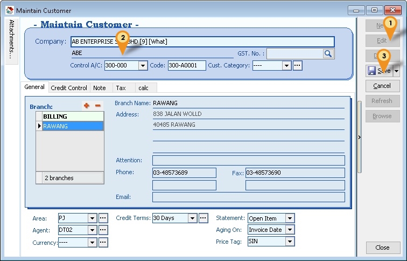Open the Statement dropdown list
The width and height of the screenshot is (407, 261).
(x=290, y=218)
